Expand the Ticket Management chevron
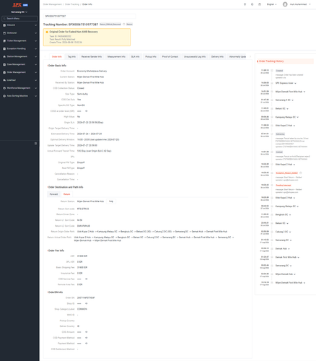Screen dimensions: 316x361 pos(35,41)
